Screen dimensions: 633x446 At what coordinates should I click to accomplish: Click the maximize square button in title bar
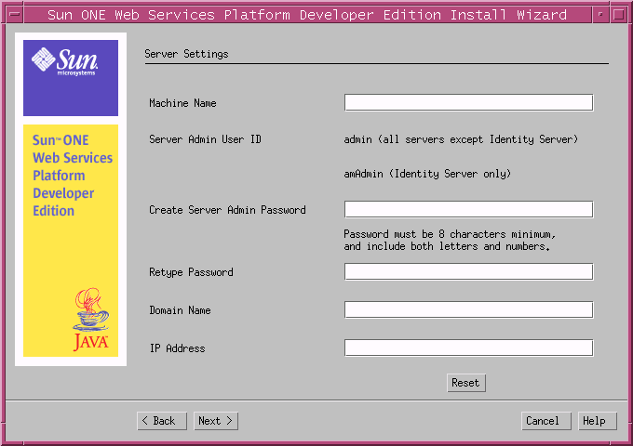tap(618, 15)
